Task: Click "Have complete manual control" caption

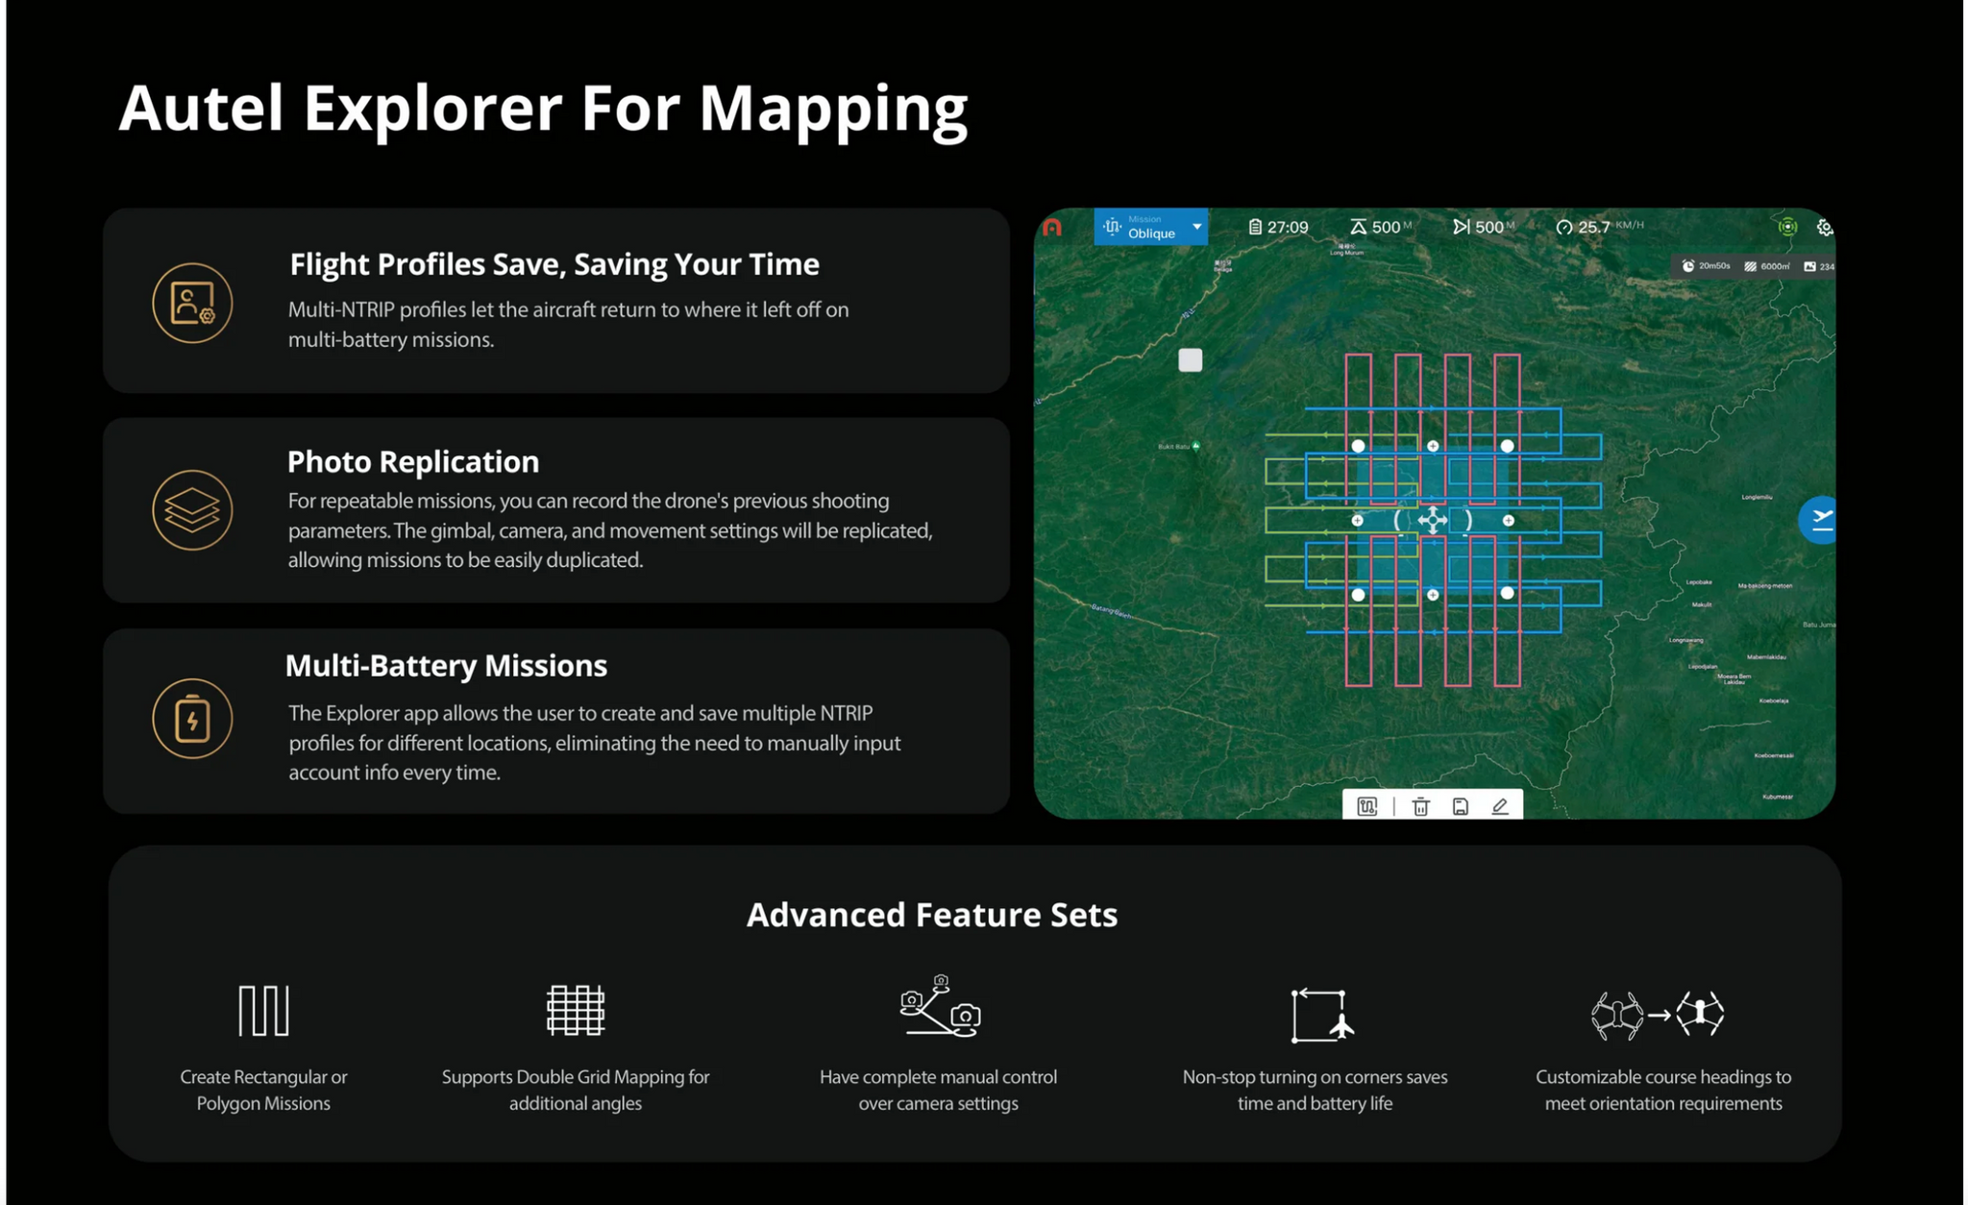Action: 938,1090
